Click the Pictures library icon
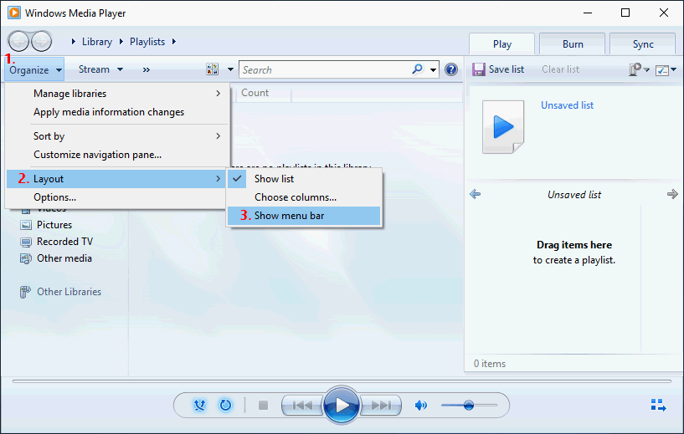The width and height of the screenshot is (684, 434). (x=26, y=225)
